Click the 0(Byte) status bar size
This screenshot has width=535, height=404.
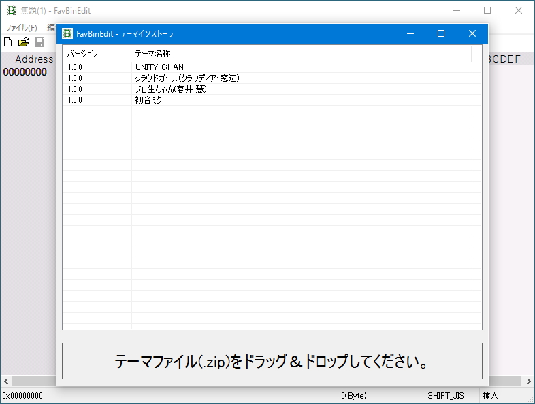click(x=354, y=395)
